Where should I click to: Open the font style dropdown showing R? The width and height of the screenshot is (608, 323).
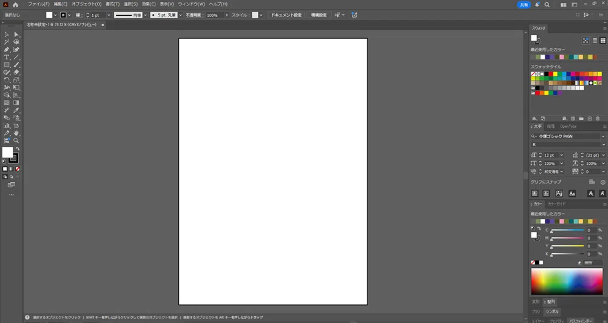[x=603, y=144]
